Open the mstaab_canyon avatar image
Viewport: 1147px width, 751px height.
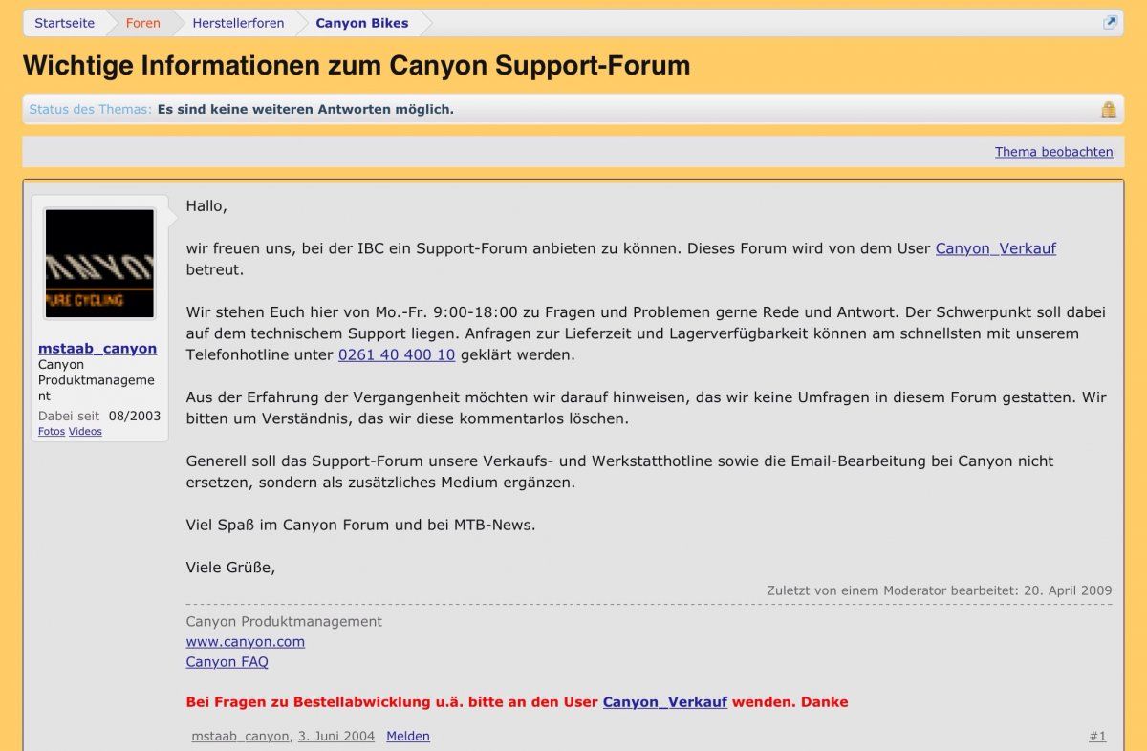point(99,264)
